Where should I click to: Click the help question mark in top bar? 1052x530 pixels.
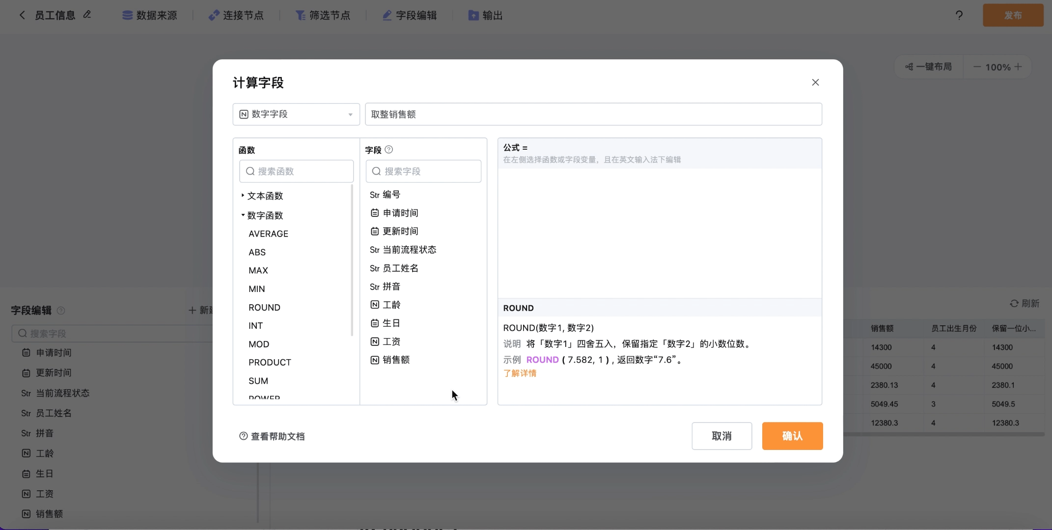coord(959,15)
